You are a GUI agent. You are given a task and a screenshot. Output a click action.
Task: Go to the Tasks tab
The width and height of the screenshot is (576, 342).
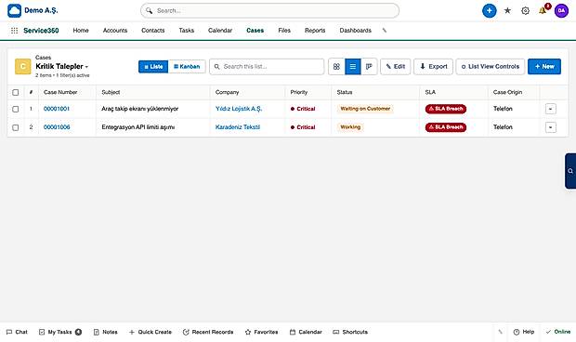coord(186,31)
